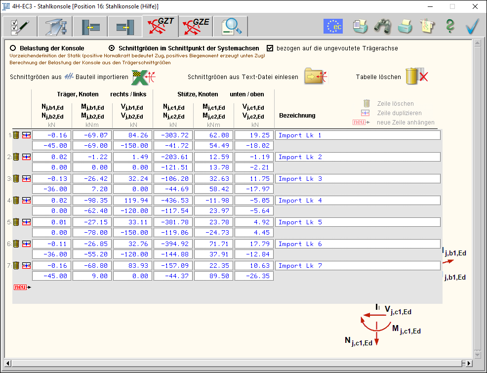Duplicate row 4 with its duplicate icon

[26, 201]
